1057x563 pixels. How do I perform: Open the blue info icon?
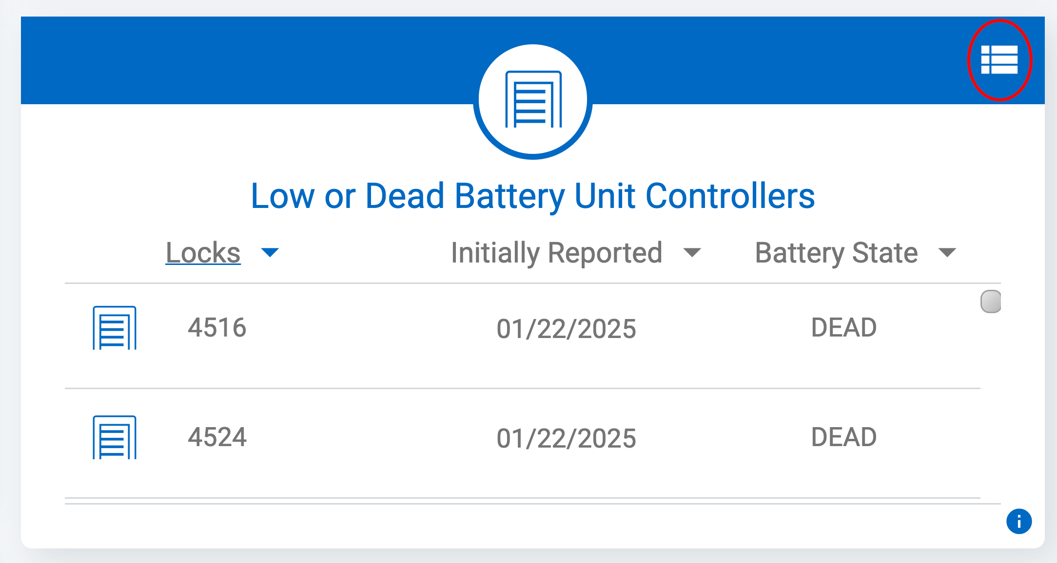tap(1019, 522)
